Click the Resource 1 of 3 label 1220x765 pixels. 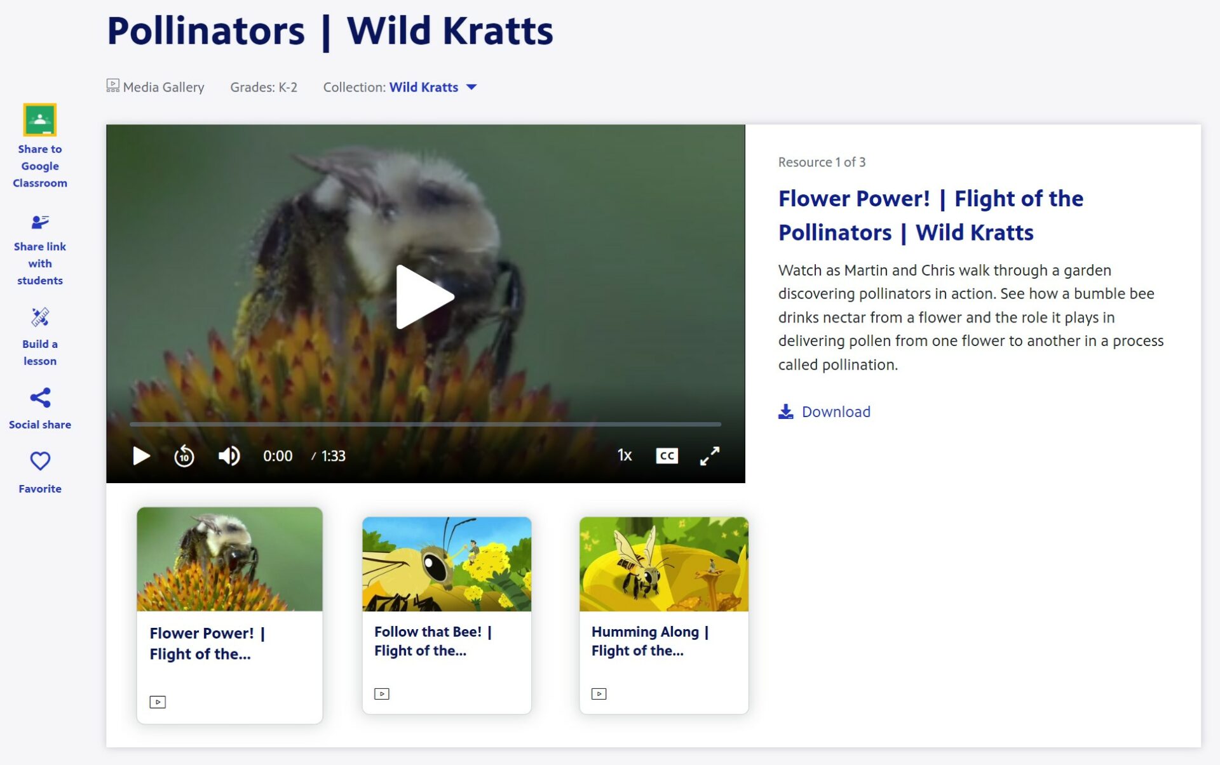pos(822,162)
